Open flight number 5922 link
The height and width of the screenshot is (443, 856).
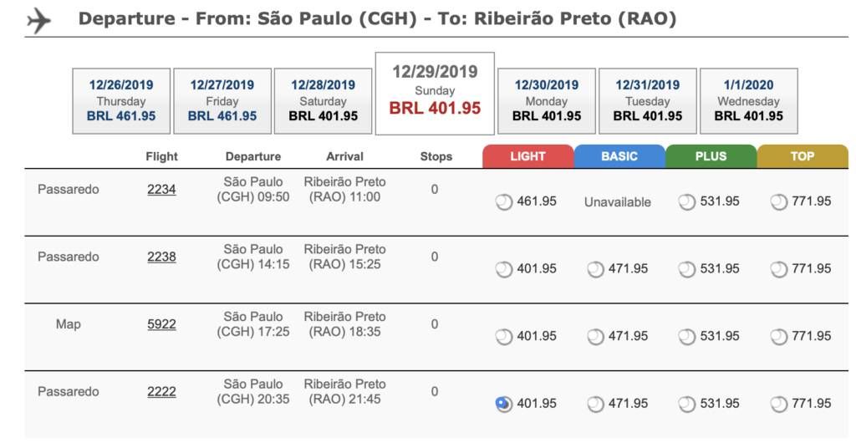(x=161, y=324)
